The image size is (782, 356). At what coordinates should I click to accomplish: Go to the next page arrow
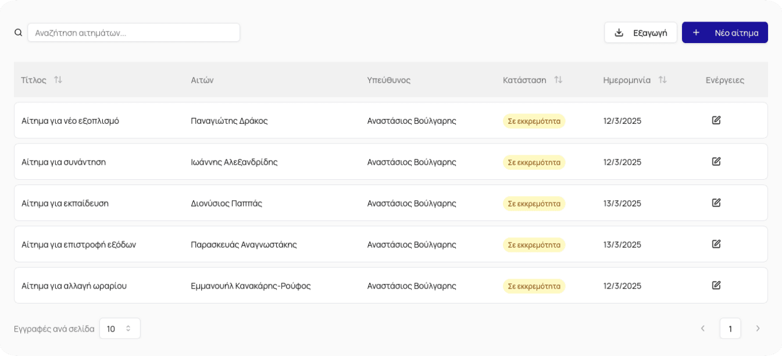click(x=758, y=329)
